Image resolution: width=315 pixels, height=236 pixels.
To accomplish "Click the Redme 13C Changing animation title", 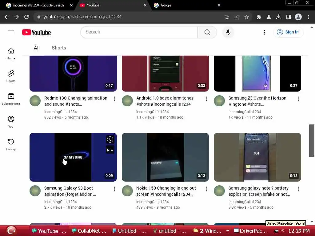I will pos(76,101).
